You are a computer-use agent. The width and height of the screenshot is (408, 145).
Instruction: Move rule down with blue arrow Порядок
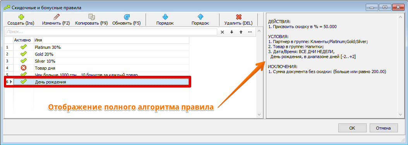pos(165,17)
